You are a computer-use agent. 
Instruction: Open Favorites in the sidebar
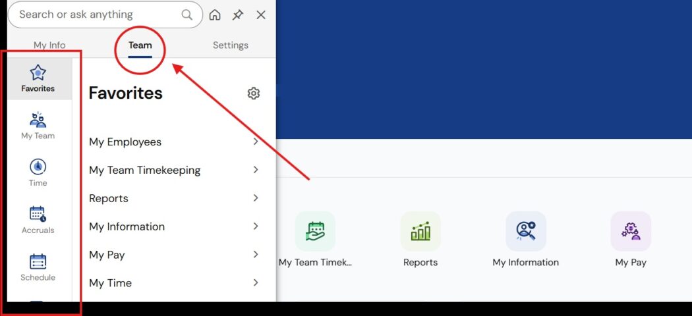[x=38, y=78]
